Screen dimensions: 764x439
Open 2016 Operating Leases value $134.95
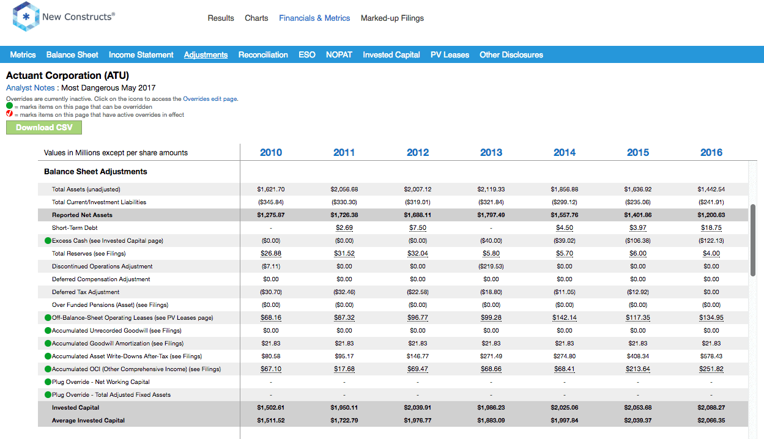711,318
